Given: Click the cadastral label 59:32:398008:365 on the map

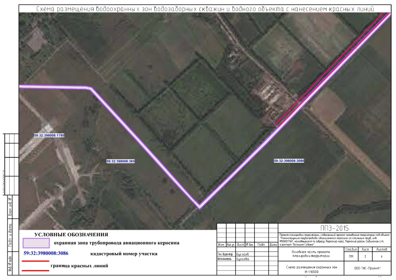Looking at the screenshot, I should coord(121,161).
